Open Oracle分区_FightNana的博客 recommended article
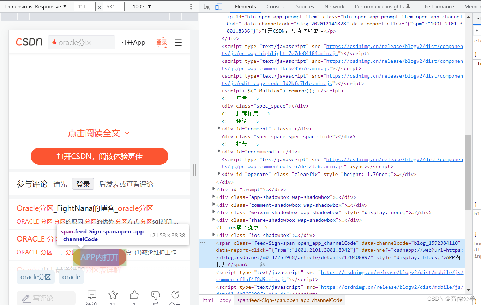The height and width of the screenshot is (305, 481). click(85, 208)
